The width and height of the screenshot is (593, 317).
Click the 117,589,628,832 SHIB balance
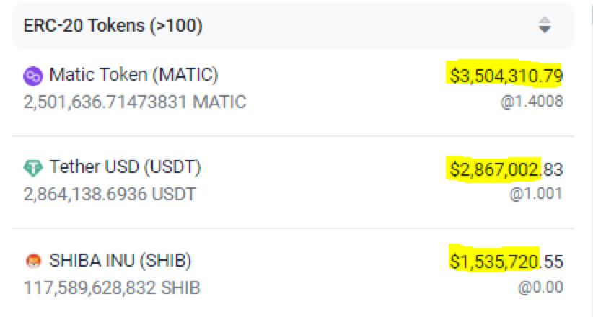[112, 287]
